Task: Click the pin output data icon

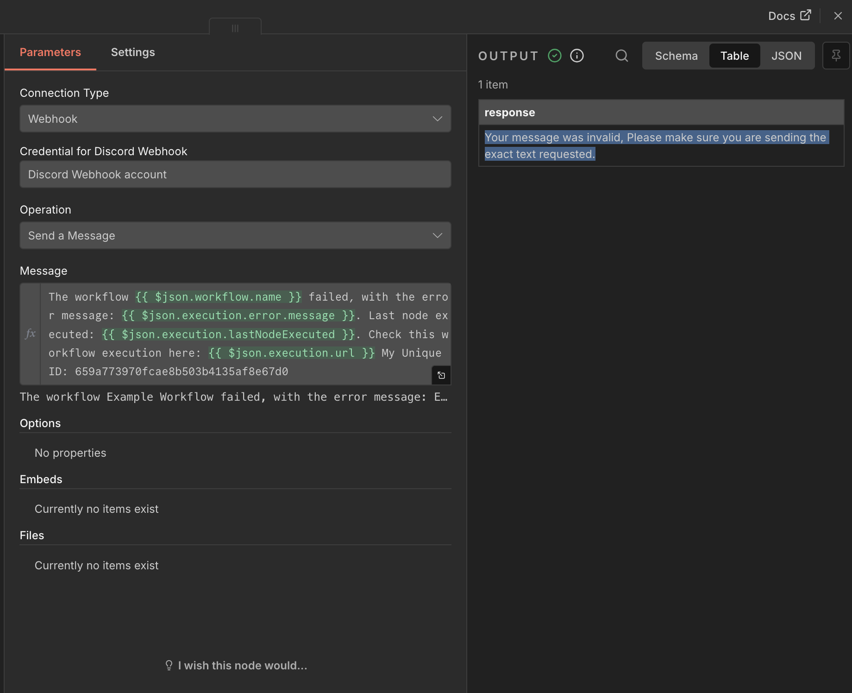Action: pyautogui.click(x=836, y=56)
